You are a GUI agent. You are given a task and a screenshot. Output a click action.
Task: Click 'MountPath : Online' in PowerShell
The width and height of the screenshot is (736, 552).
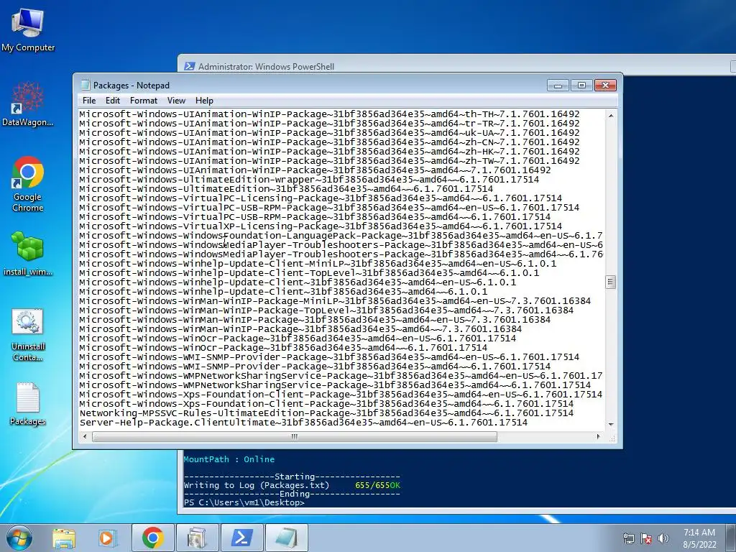click(x=229, y=459)
